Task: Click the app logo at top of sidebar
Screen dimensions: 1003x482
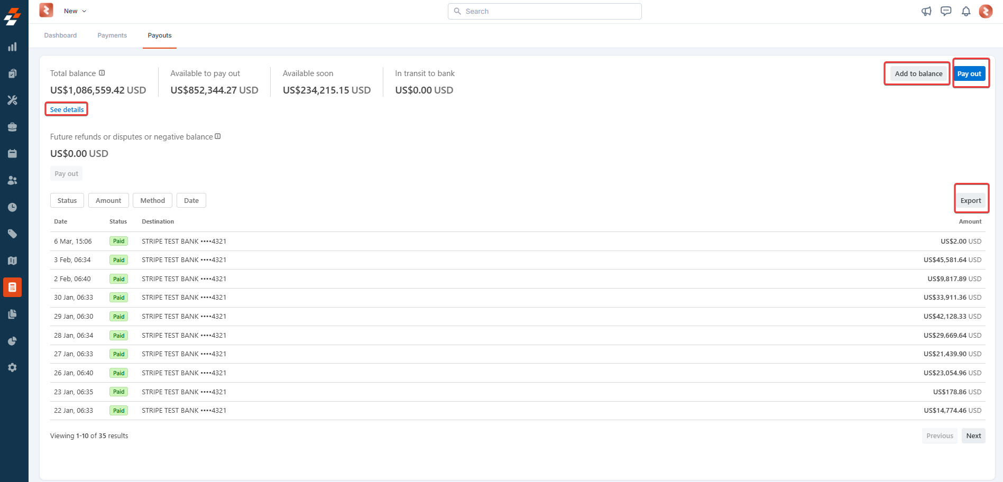Action: (12, 16)
